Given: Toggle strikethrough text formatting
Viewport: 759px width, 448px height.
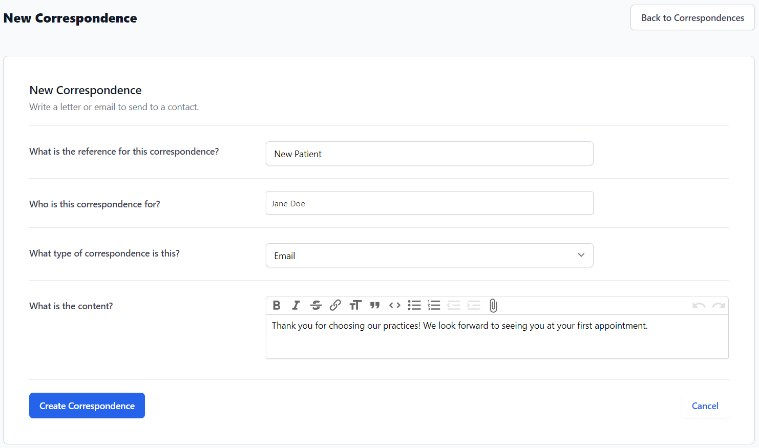Looking at the screenshot, I should [316, 306].
